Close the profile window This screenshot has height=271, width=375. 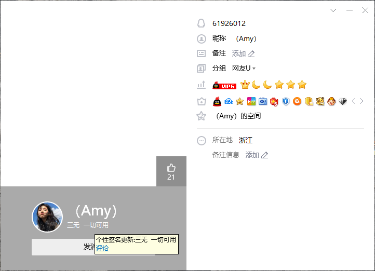point(365,10)
